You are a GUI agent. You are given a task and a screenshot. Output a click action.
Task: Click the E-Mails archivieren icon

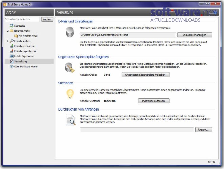12,46
